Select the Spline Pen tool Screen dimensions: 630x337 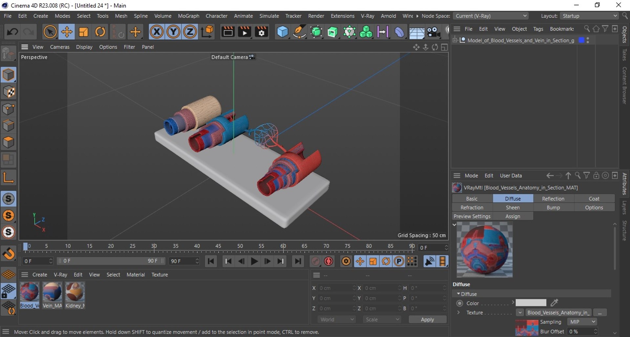pos(299,32)
